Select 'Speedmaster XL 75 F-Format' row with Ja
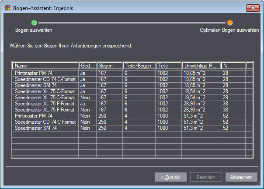This screenshot has height=189, width=264. click(x=132, y=104)
